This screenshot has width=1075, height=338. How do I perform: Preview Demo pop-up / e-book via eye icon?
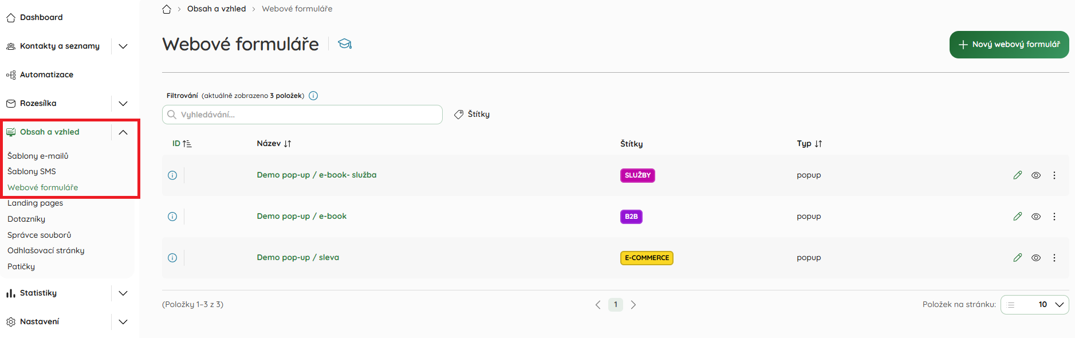[1036, 217]
